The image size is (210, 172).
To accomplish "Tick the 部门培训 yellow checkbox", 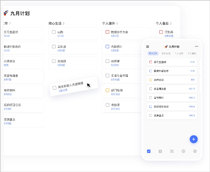I will (107, 90).
